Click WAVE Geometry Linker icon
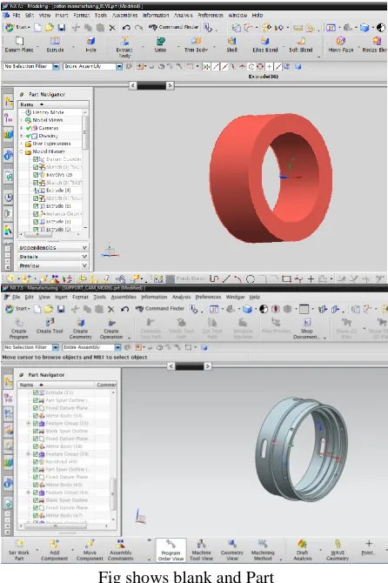Viewport: 388px width, 583px height. pos(338,550)
